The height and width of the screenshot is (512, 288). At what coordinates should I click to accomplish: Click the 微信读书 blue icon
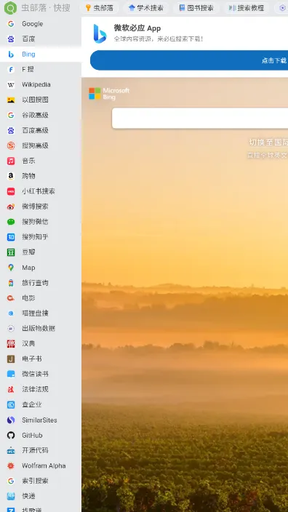(x=11, y=375)
